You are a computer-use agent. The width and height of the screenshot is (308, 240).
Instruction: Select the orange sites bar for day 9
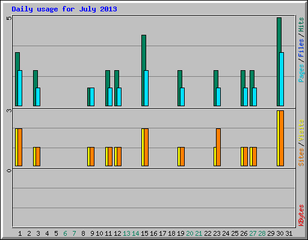click(92, 157)
